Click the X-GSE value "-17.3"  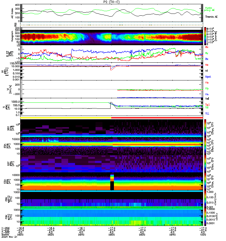click(x=203, y=228)
